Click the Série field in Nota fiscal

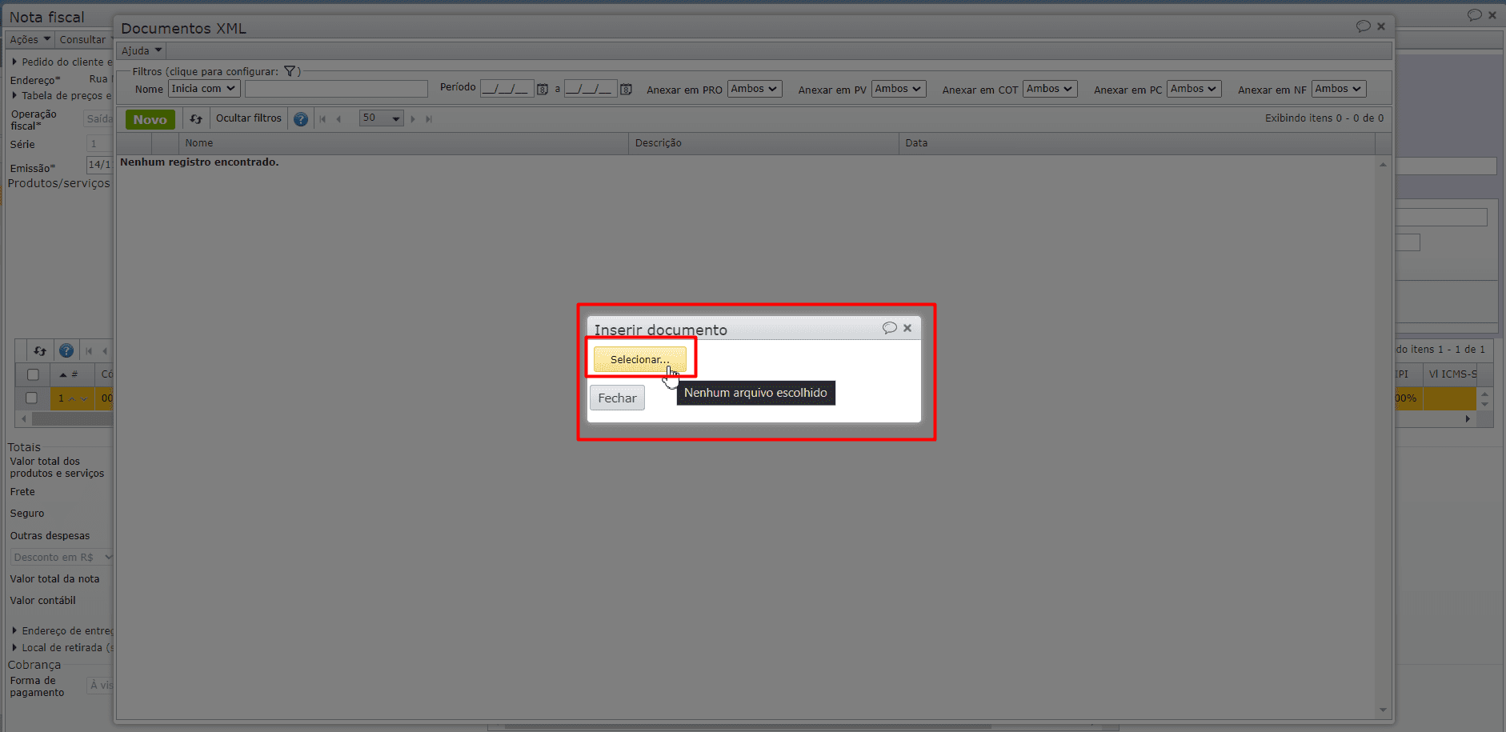[98, 144]
